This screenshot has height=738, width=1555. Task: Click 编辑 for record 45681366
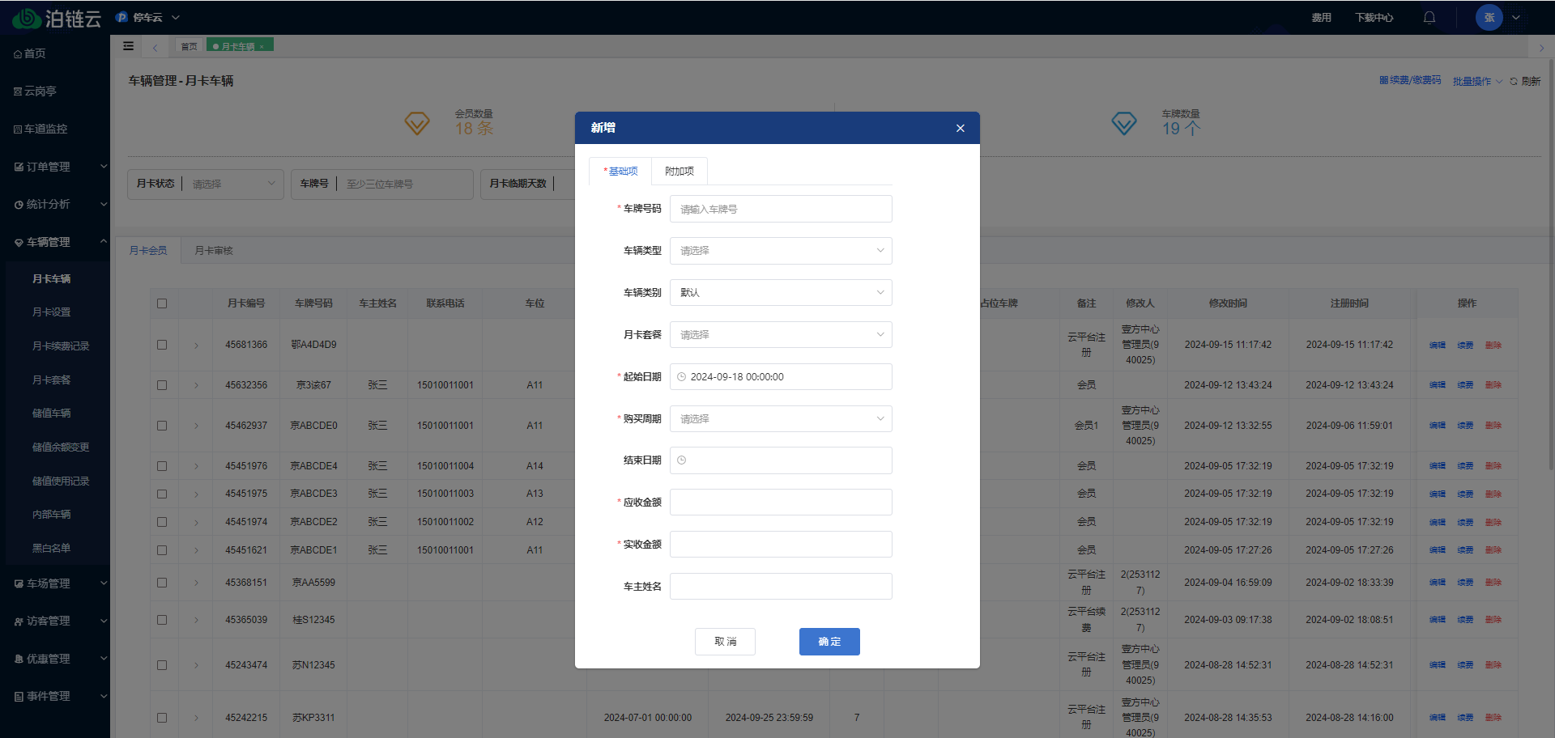tap(1437, 346)
